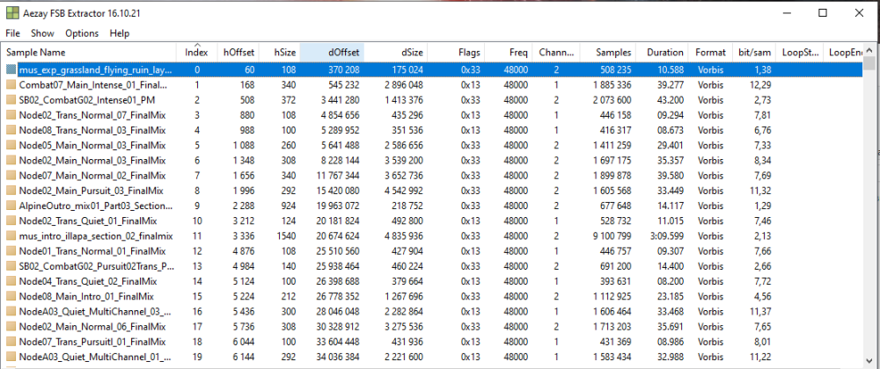
Task: Click the file icon beside Combat07_Main_Intense_01
Action: click(x=11, y=85)
